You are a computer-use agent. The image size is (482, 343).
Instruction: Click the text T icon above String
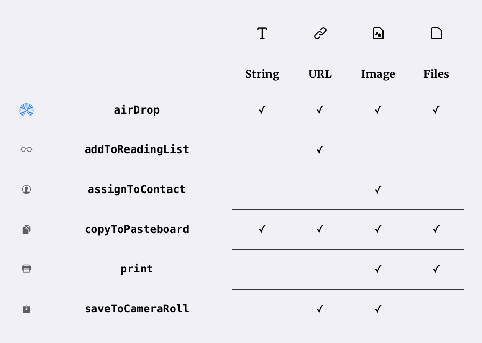(262, 33)
